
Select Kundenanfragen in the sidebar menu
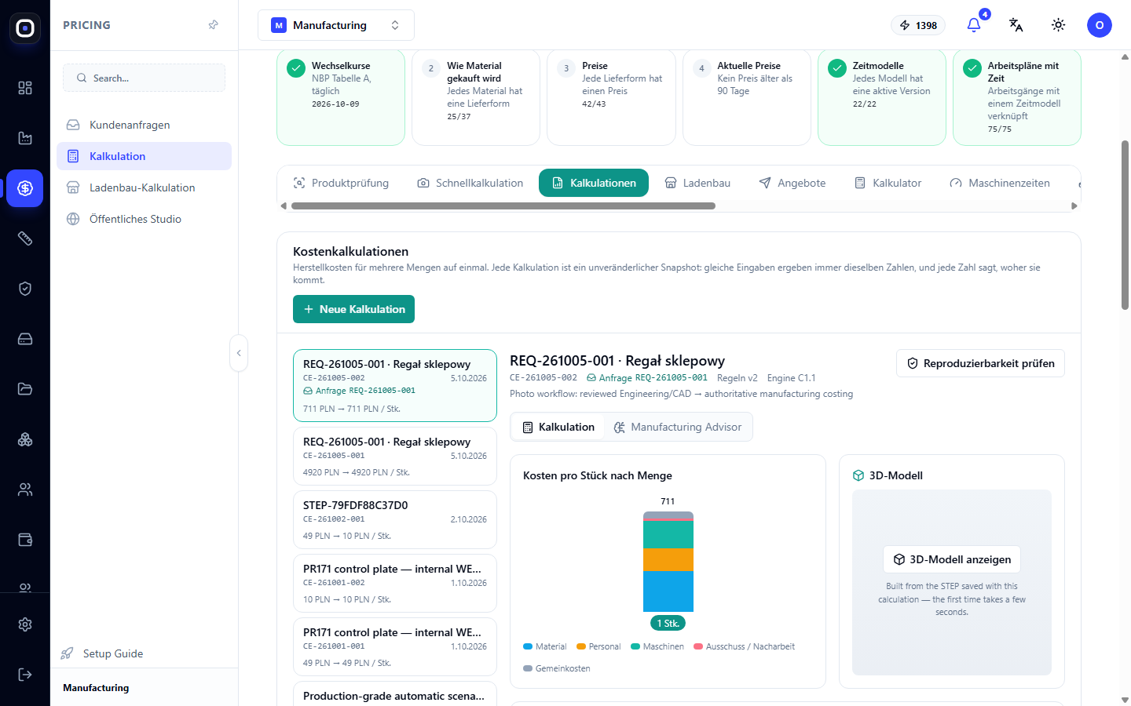145,125
